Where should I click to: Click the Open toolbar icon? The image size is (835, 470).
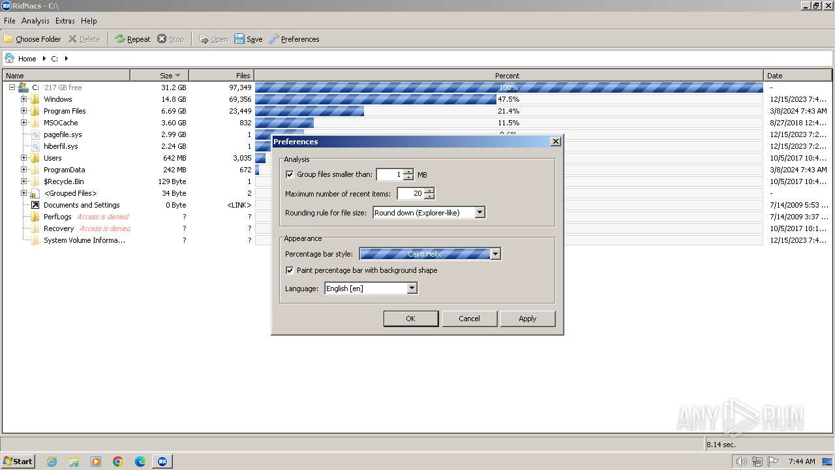click(x=204, y=39)
